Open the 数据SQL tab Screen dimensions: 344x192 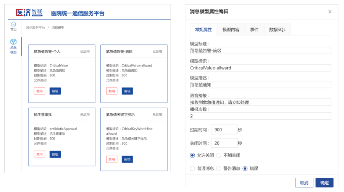pyautogui.click(x=277, y=30)
